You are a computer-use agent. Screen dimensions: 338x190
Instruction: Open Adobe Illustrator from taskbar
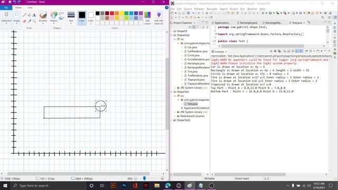(113, 185)
